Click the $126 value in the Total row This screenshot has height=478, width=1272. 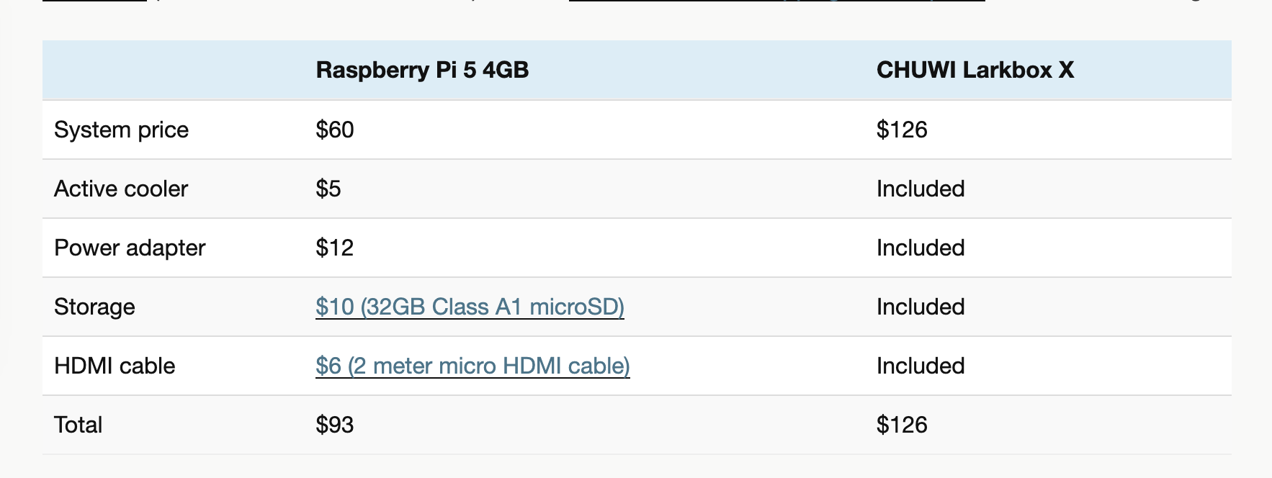(902, 425)
